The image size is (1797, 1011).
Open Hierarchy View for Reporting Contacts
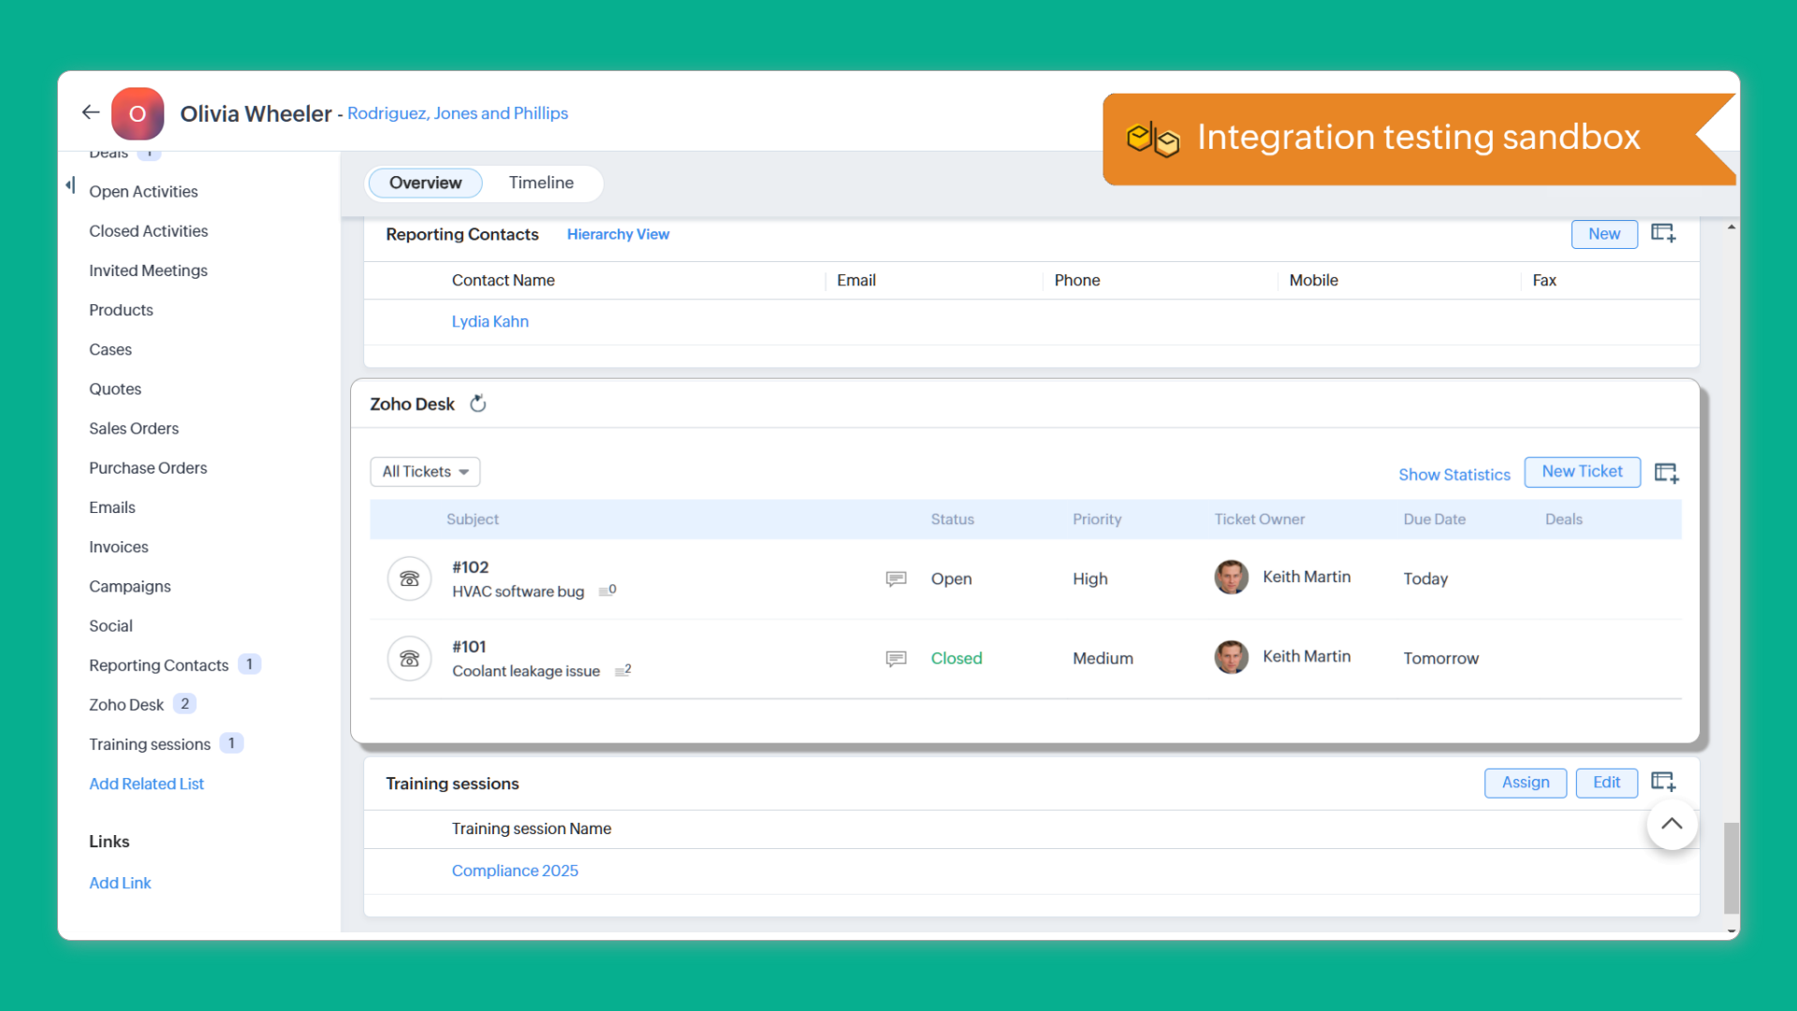(618, 234)
